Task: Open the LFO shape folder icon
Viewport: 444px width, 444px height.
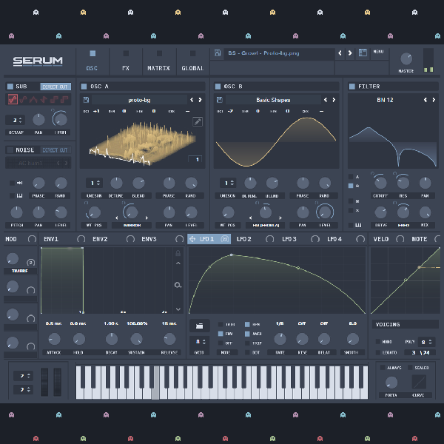Action: coord(200,326)
